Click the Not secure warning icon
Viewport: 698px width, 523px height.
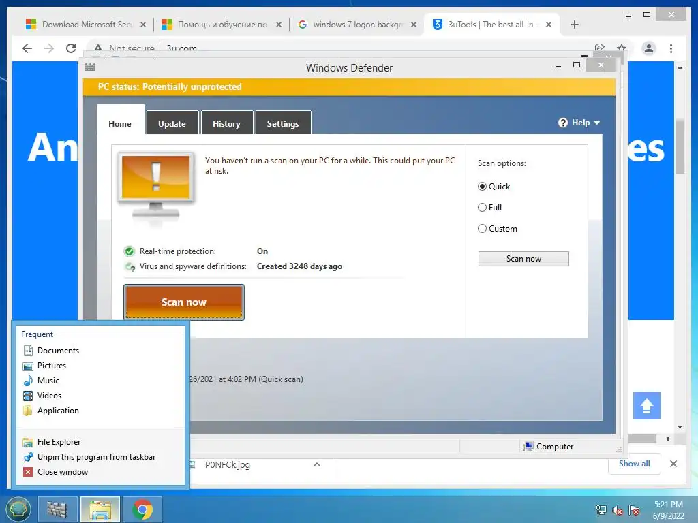(98, 48)
